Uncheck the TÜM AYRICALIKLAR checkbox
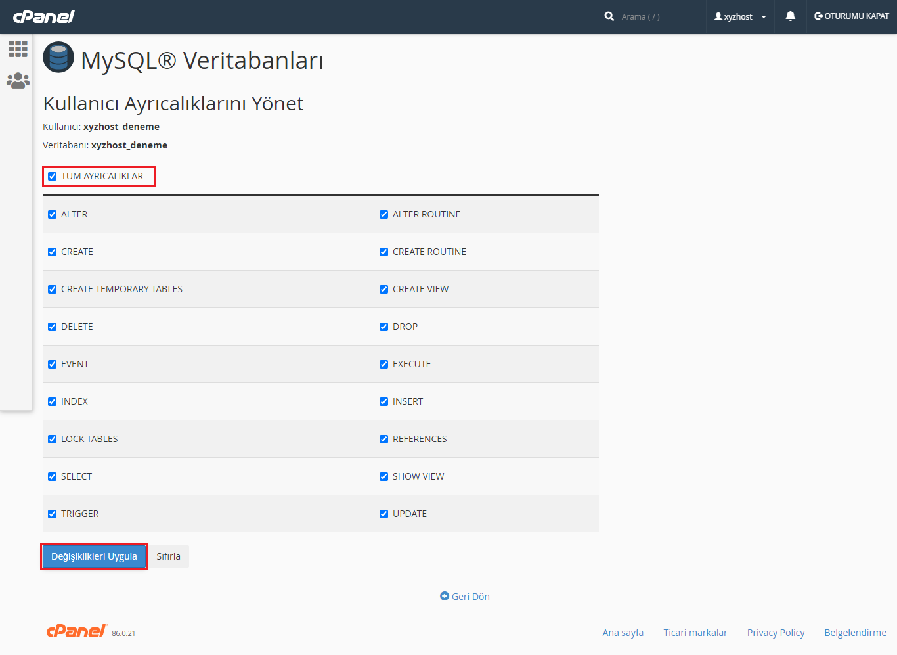Viewport: 897px width, 655px height. pyautogui.click(x=53, y=176)
